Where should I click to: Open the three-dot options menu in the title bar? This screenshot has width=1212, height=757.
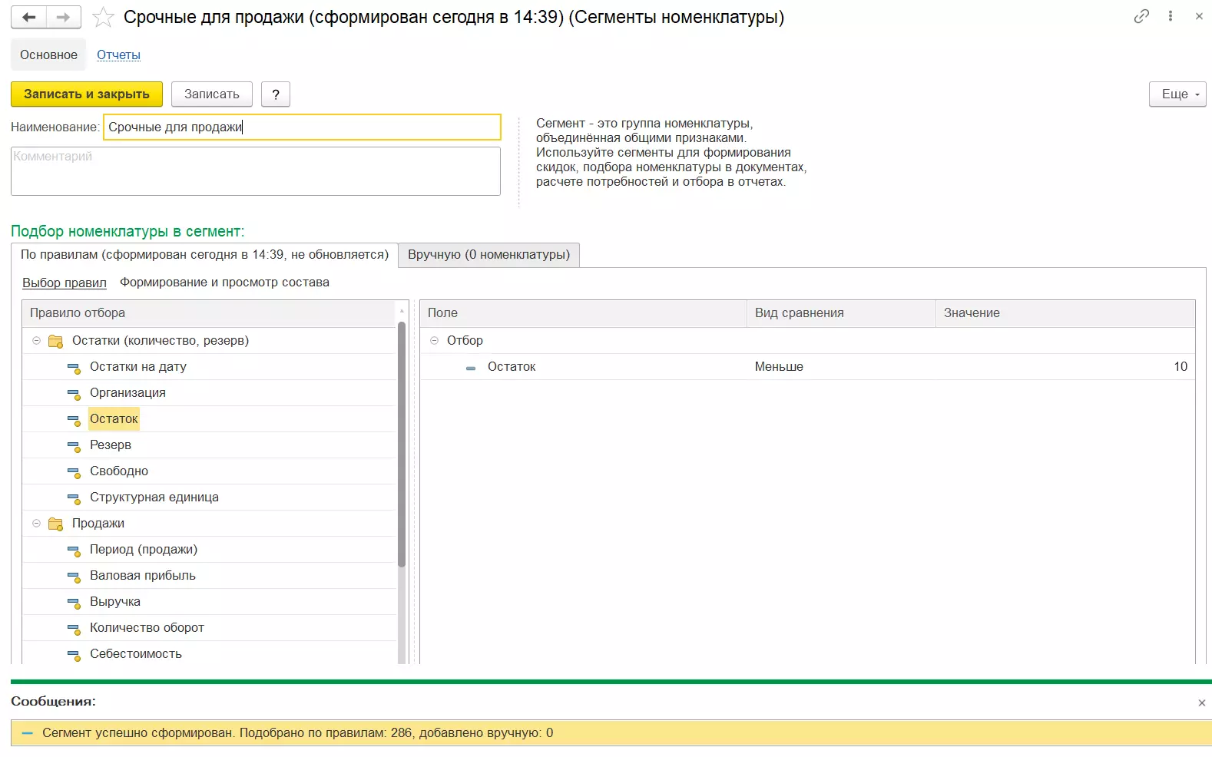point(1171,16)
